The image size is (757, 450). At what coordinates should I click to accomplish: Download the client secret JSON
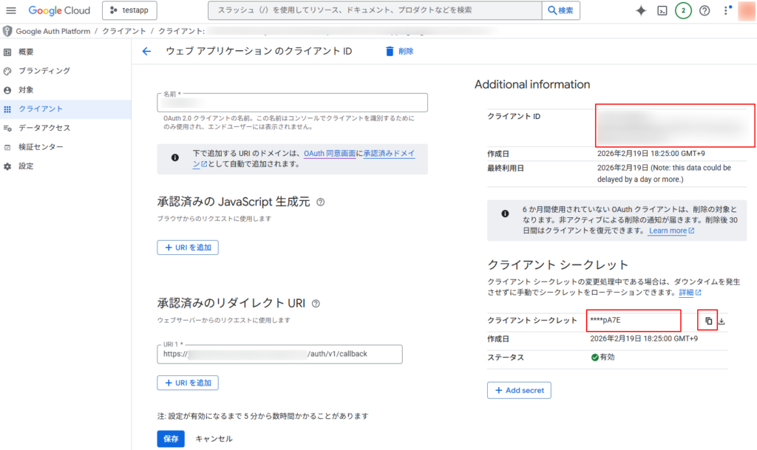(x=722, y=321)
